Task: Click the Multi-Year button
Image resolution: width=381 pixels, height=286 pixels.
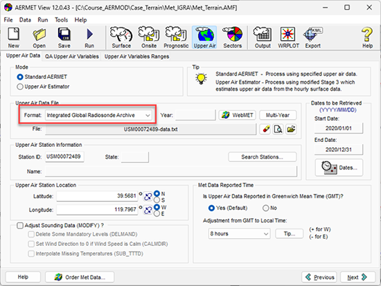Action: point(278,115)
